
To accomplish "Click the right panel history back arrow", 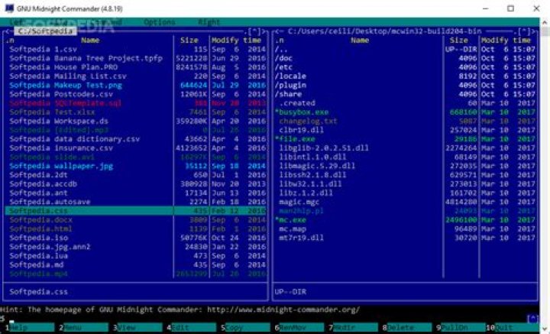I will tap(277, 31).
